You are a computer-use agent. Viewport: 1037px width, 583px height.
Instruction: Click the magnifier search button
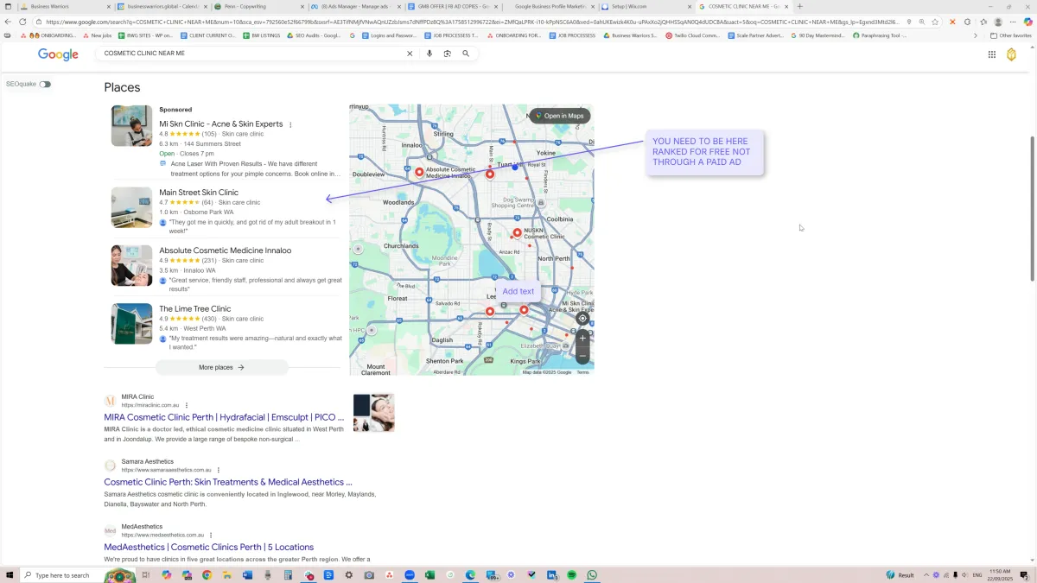tap(466, 54)
